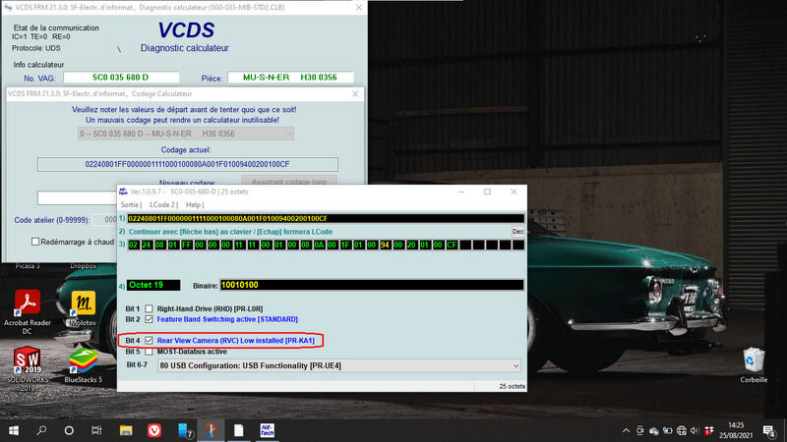
Task: Toggle Bit 2 Feature Band Switching checkbox
Action: [149, 319]
